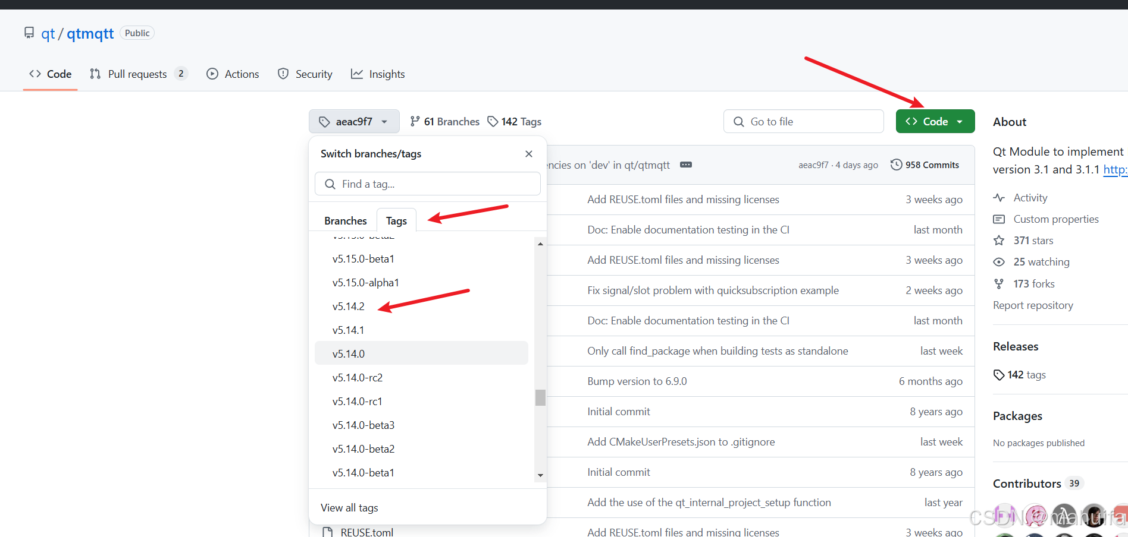Viewport: 1128px width, 537px height.
Task: Switch to the Branches tab in popup
Action: 346,220
